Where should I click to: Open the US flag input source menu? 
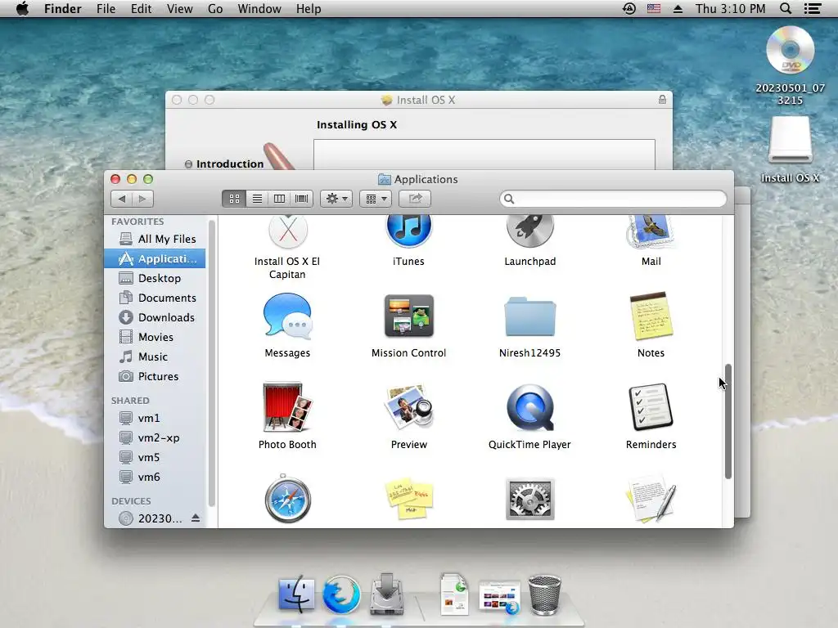[x=654, y=8]
